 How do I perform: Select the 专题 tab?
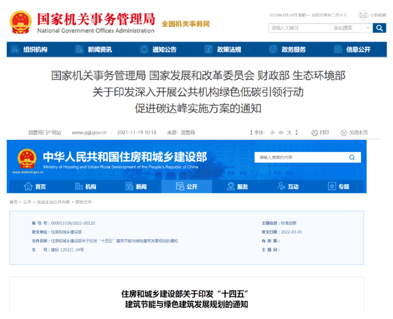point(339,186)
